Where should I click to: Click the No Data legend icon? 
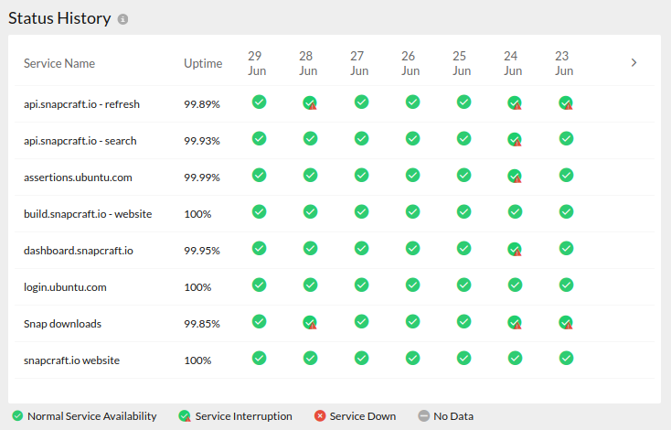coord(423,416)
